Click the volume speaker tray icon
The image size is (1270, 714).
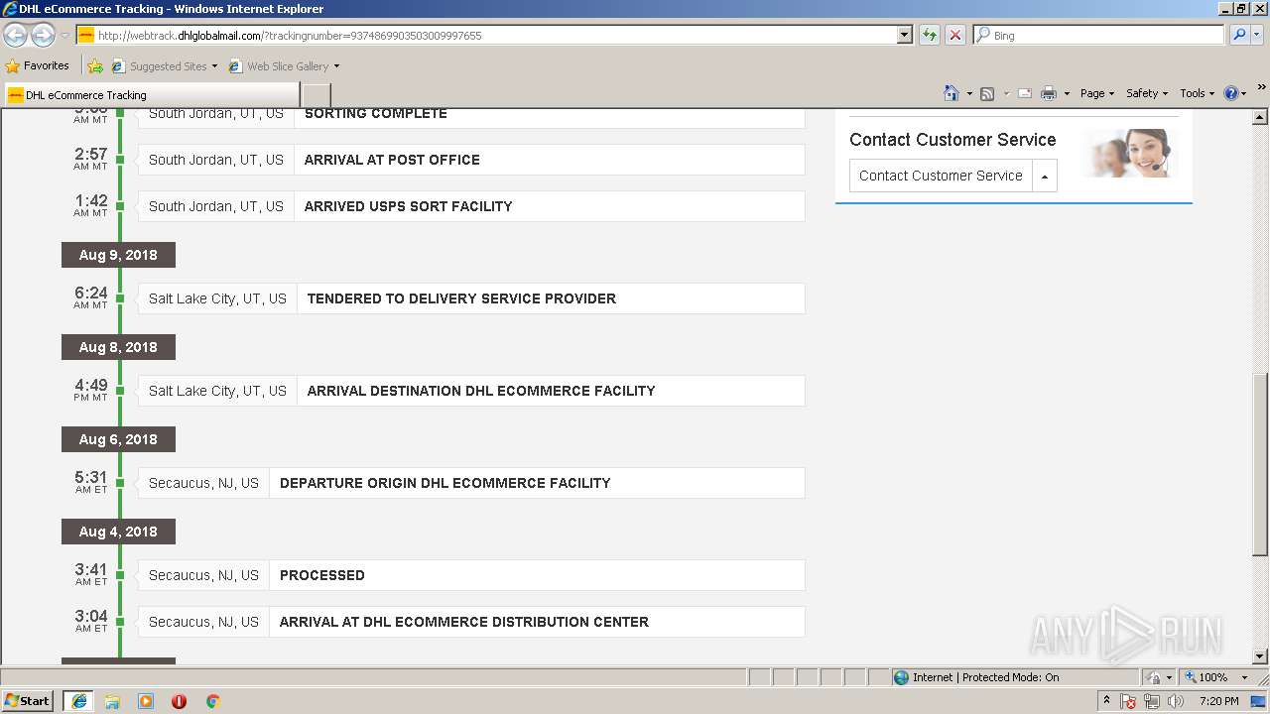point(1176,701)
